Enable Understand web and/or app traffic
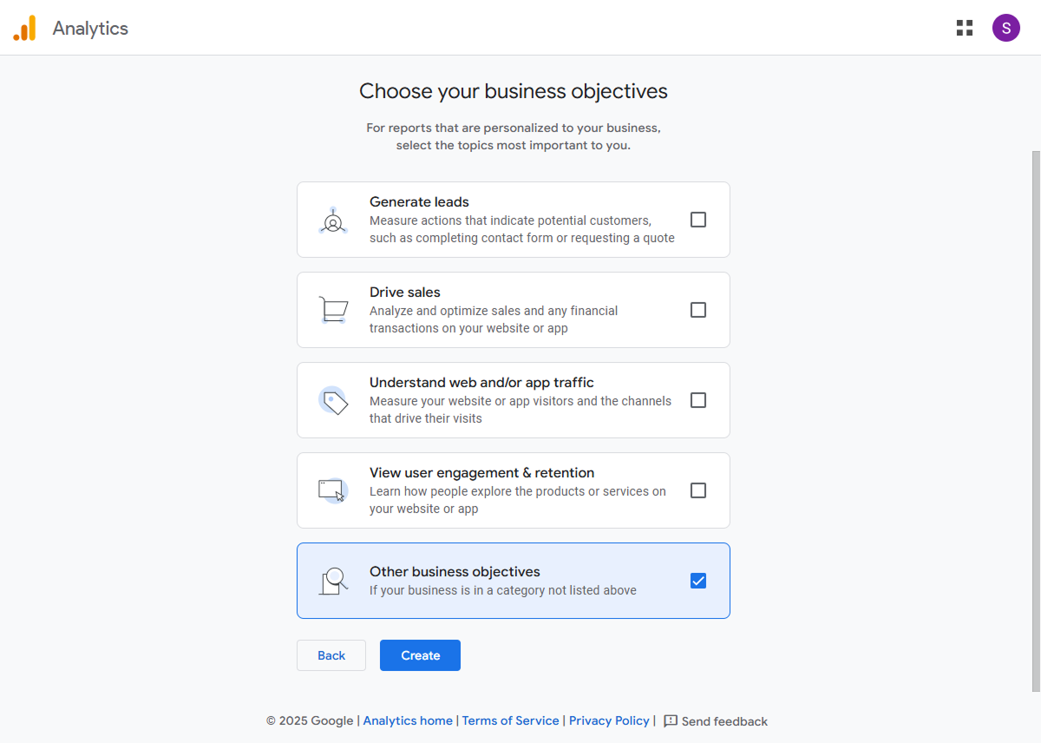 (698, 400)
